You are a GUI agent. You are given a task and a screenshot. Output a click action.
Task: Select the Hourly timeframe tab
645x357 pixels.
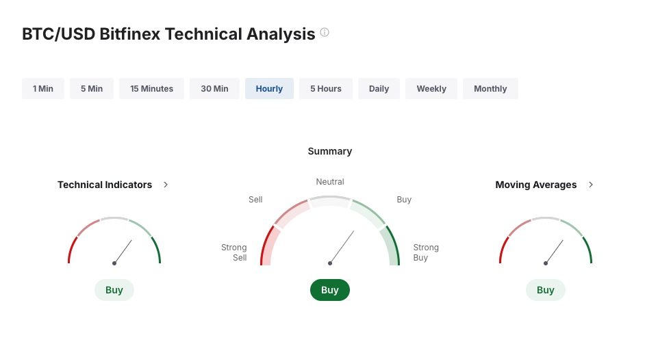click(x=270, y=89)
